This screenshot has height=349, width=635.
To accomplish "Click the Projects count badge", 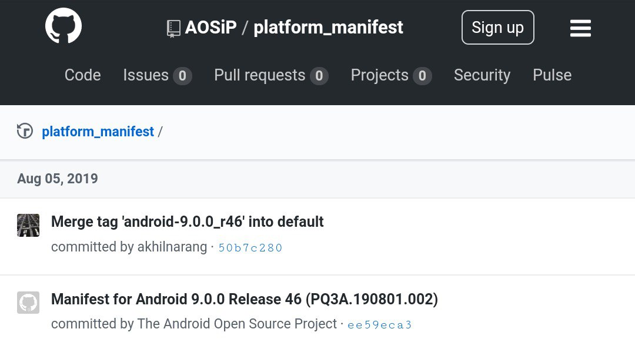I will (x=422, y=76).
